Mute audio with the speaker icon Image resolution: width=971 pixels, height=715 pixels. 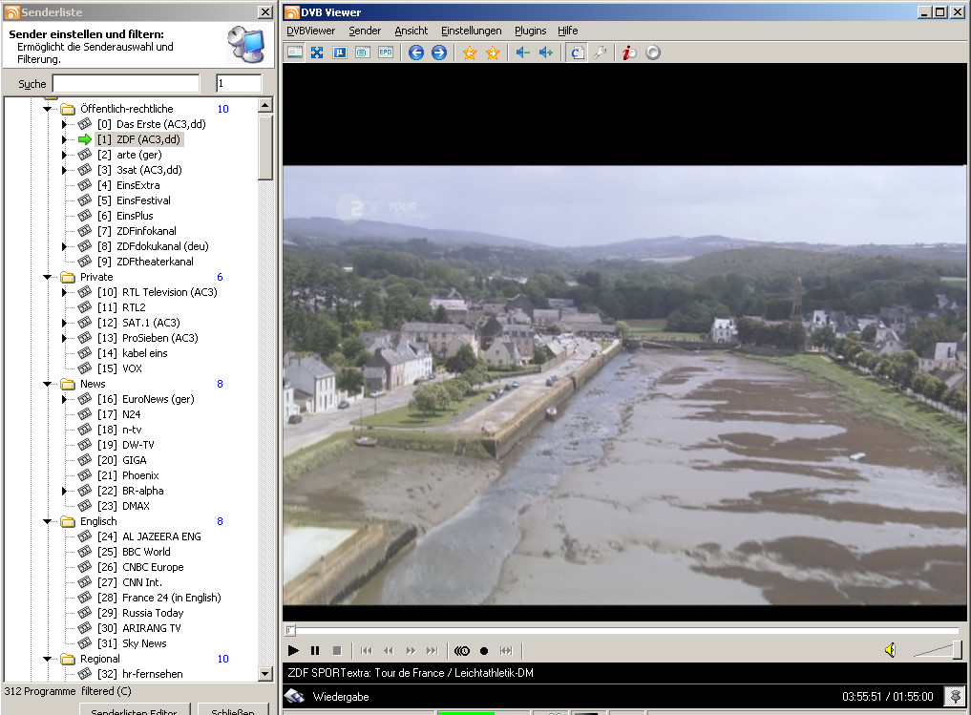point(890,650)
